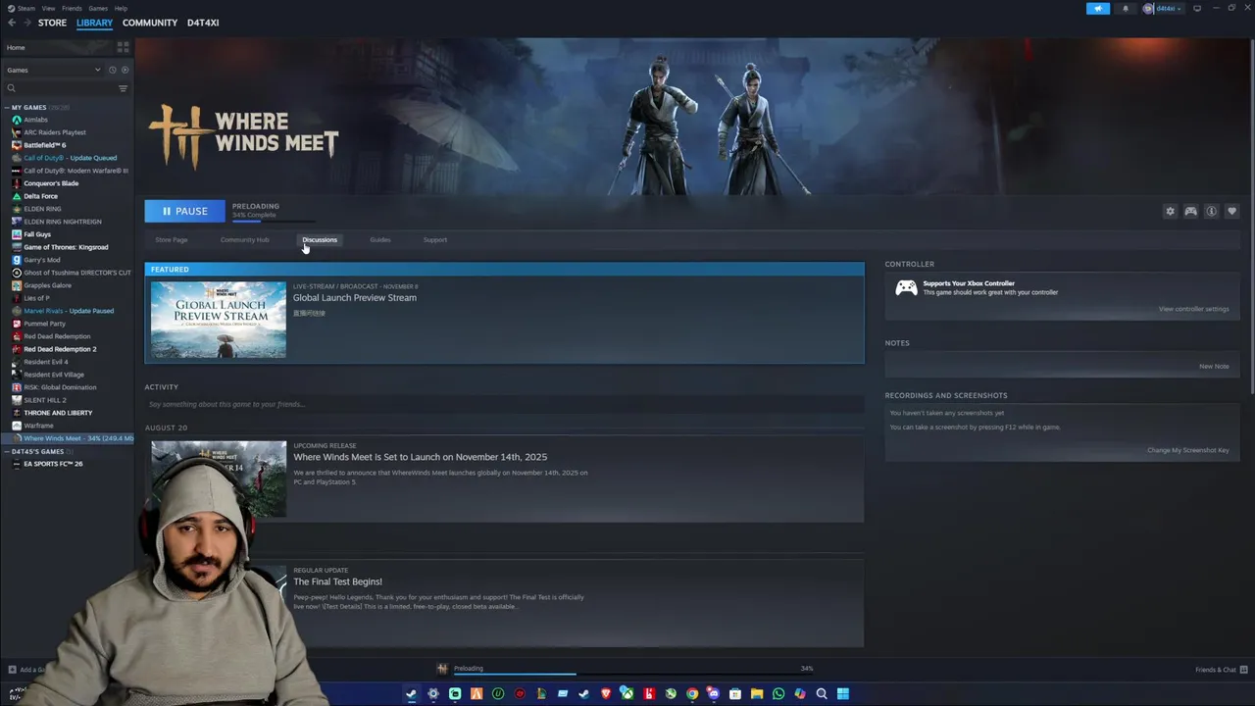This screenshot has width=1255, height=706.
Task: Open Google Chrome from the taskbar
Action: click(x=692, y=694)
